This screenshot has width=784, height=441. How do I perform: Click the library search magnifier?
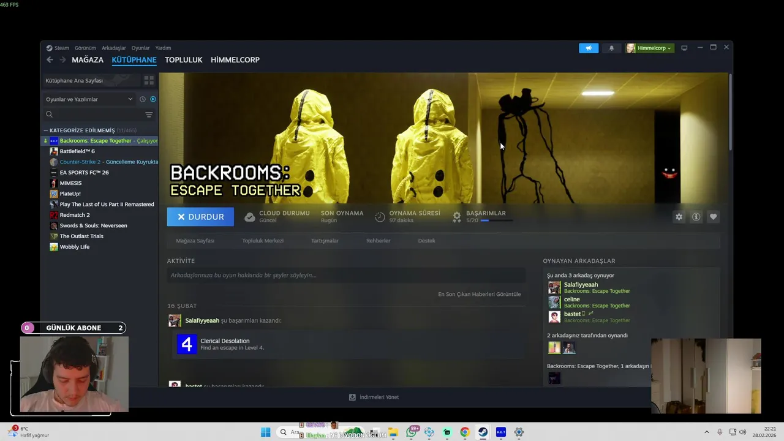tap(50, 115)
